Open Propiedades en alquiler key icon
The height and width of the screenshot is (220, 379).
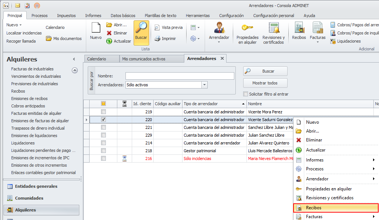pos(247,28)
